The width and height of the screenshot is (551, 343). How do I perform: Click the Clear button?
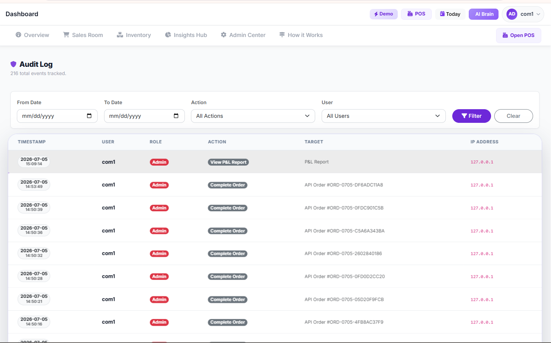(x=513, y=116)
